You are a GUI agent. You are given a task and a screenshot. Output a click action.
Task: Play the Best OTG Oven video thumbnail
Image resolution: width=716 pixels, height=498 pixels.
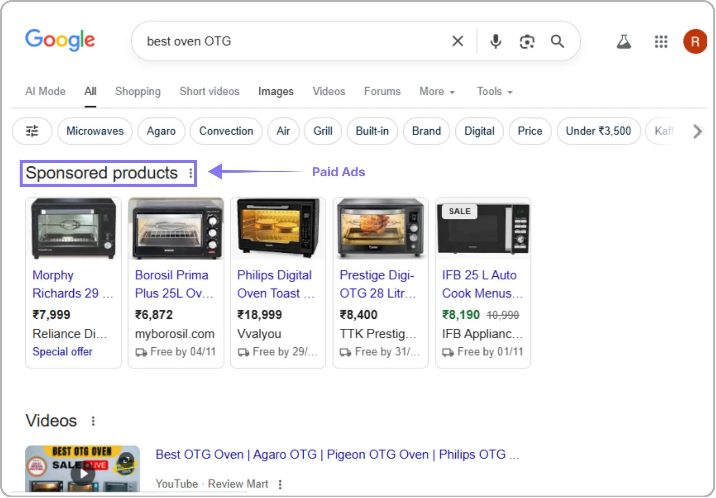[82, 469]
